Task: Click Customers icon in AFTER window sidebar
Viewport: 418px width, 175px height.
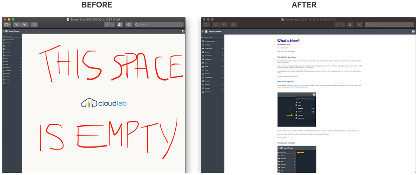Action: pyautogui.click(x=203, y=92)
